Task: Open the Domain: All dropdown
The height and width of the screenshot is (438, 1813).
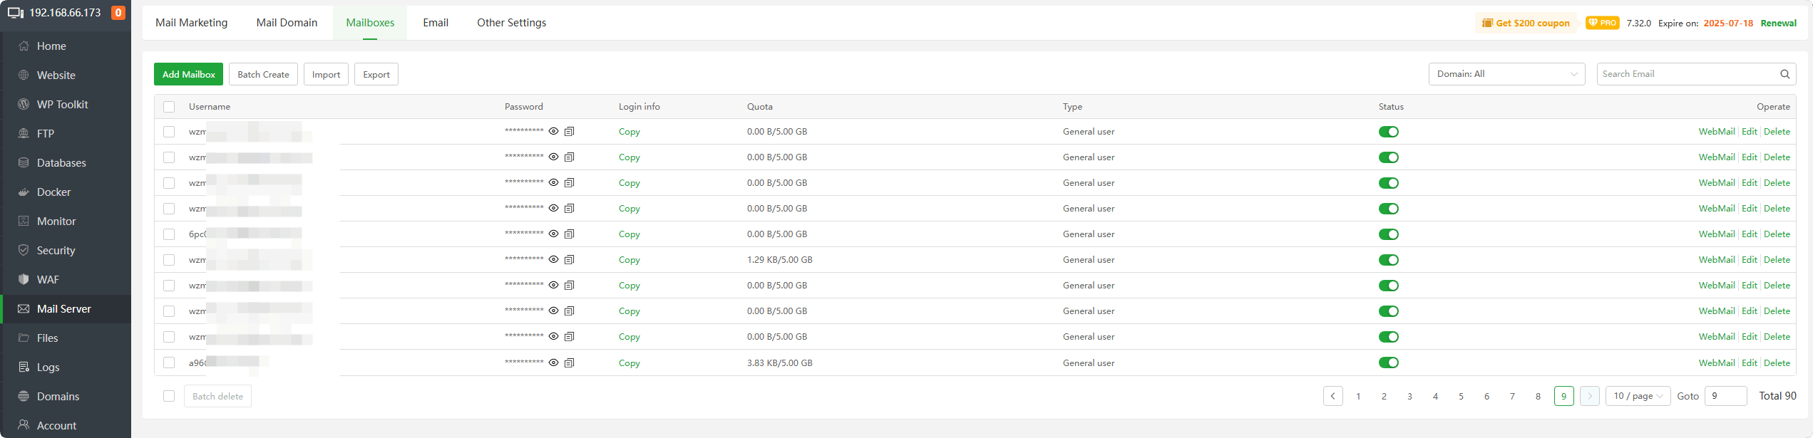Action: 1506,74
